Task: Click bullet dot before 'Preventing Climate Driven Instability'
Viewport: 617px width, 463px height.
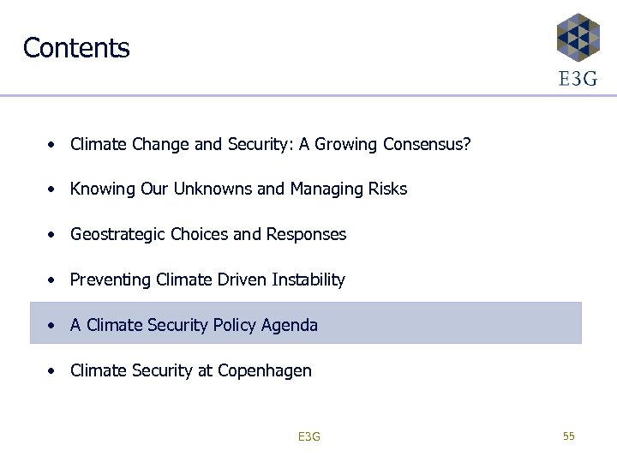Action: click(53, 280)
